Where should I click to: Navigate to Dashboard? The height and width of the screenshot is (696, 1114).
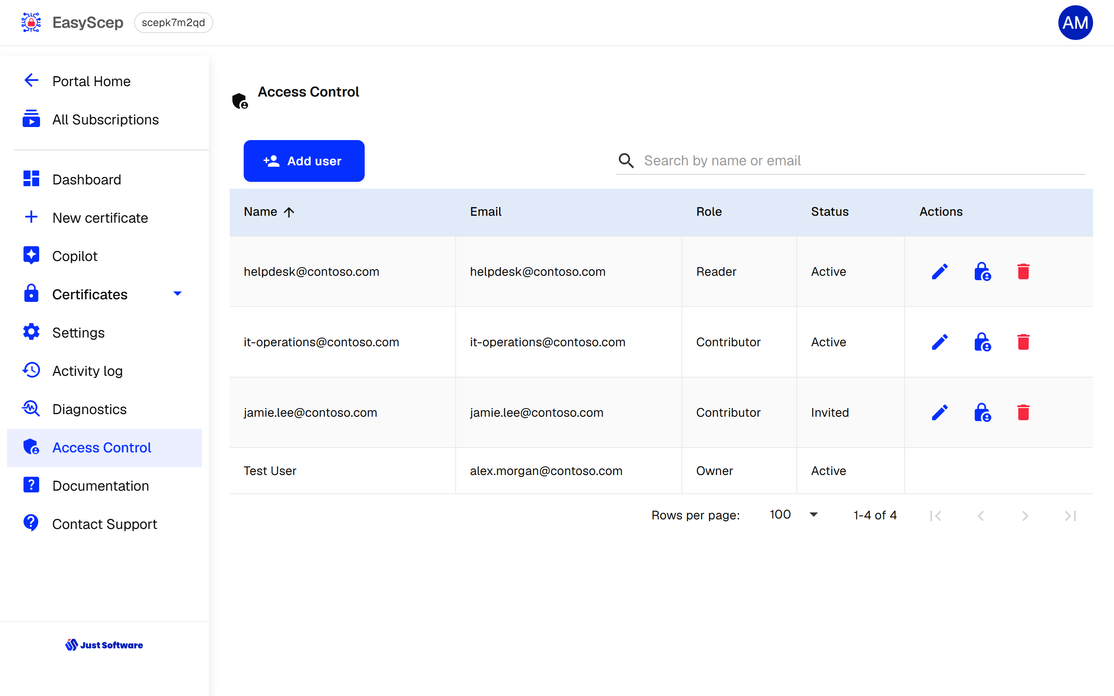point(104,179)
